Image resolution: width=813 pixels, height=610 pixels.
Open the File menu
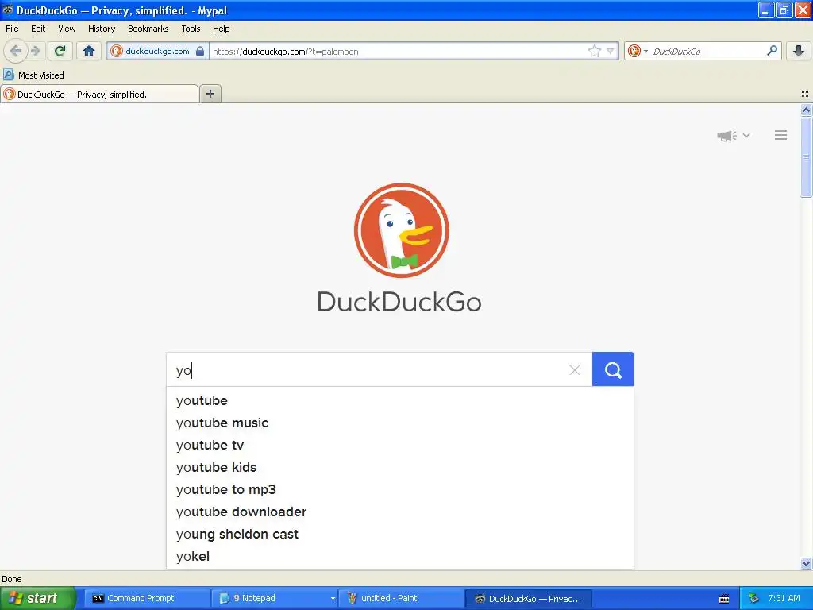tap(12, 29)
